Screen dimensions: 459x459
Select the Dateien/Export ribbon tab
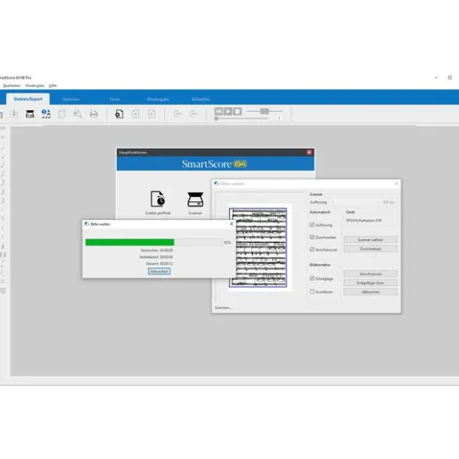pyautogui.click(x=28, y=99)
